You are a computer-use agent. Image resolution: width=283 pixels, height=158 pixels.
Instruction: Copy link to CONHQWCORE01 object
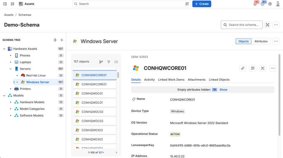(243, 68)
